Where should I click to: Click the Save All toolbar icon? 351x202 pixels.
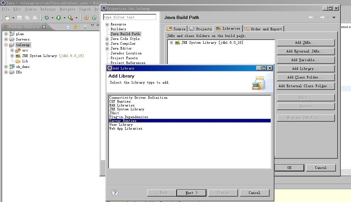27,18
